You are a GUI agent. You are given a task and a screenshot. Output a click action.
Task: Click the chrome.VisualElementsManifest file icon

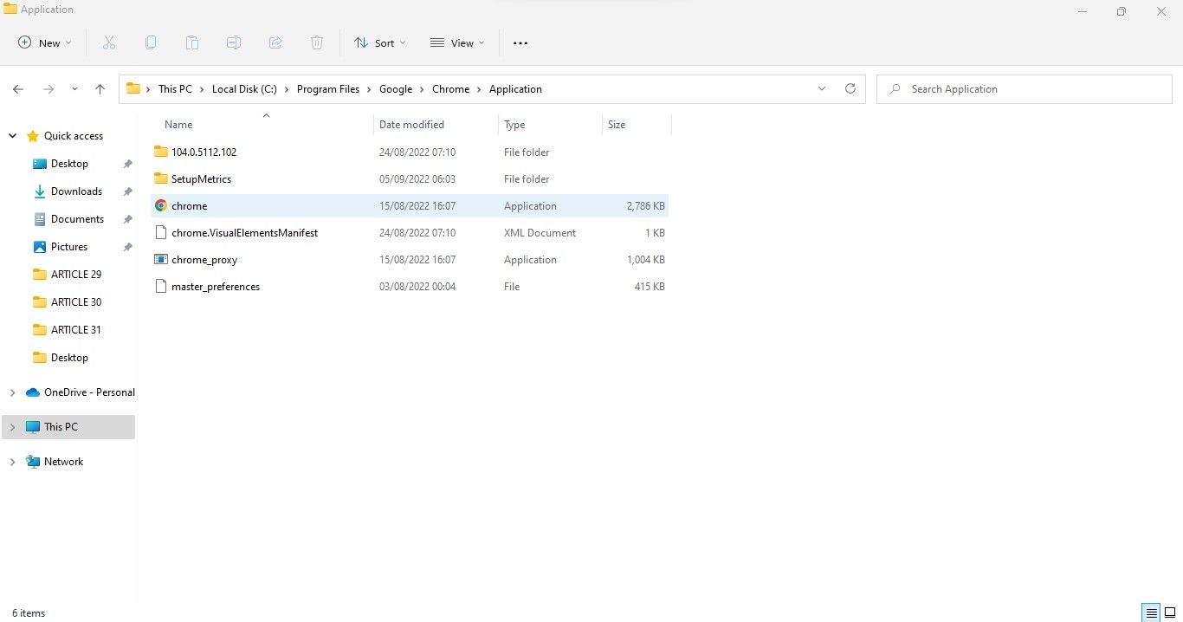(160, 233)
